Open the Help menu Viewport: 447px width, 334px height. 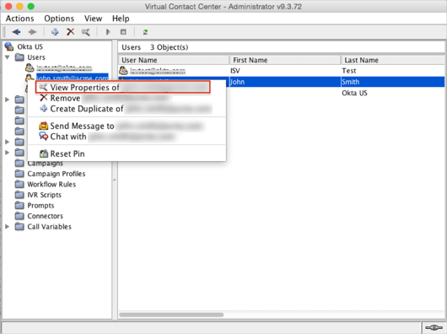[121, 19]
